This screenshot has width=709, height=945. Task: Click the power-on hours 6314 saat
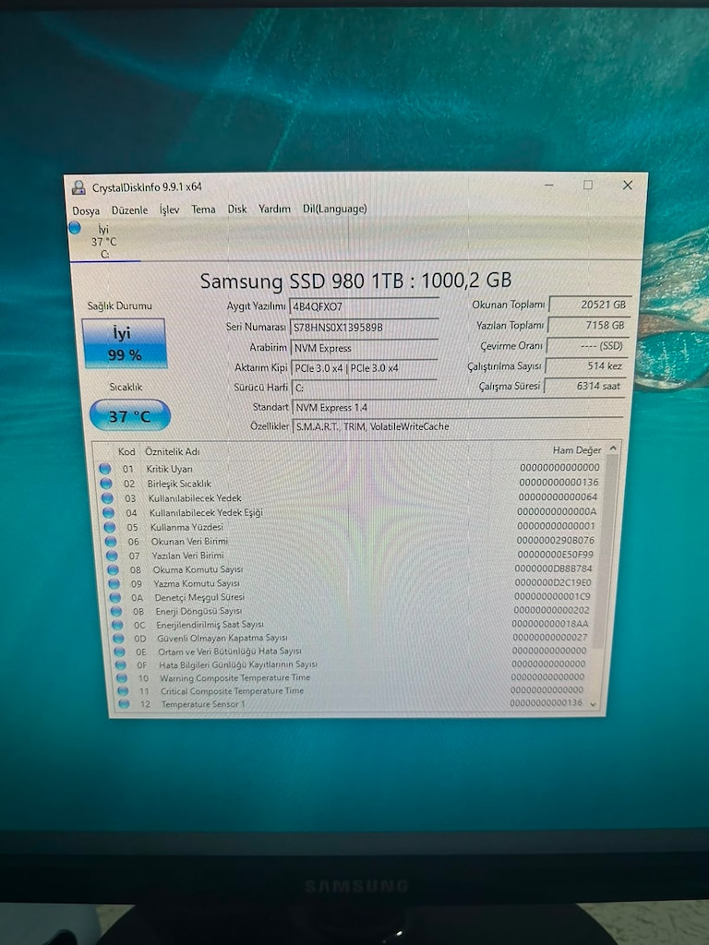click(584, 386)
